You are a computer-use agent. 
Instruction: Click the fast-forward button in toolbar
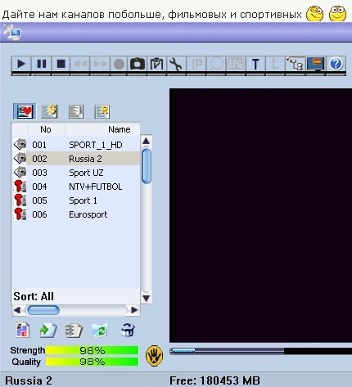[x=100, y=64]
